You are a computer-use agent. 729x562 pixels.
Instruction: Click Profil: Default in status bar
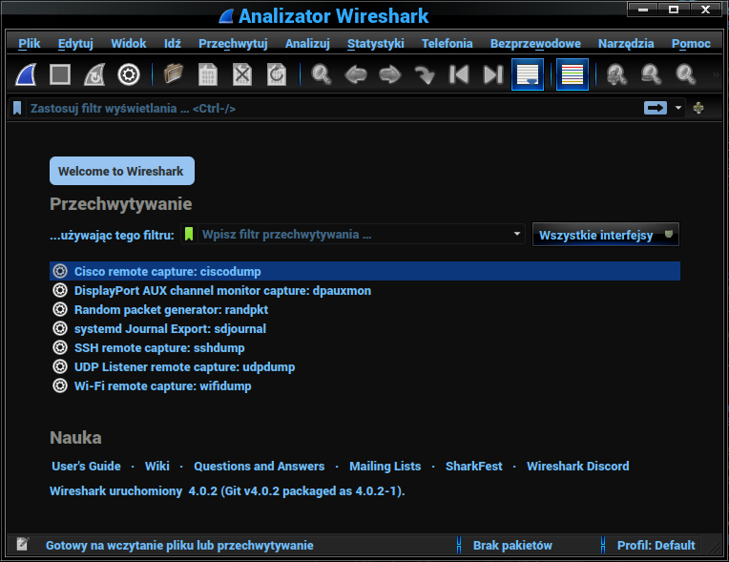[x=656, y=545]
